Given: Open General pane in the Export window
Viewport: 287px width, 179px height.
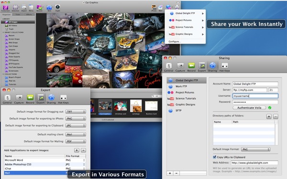Looking at the screenshot, I should 7,99.
